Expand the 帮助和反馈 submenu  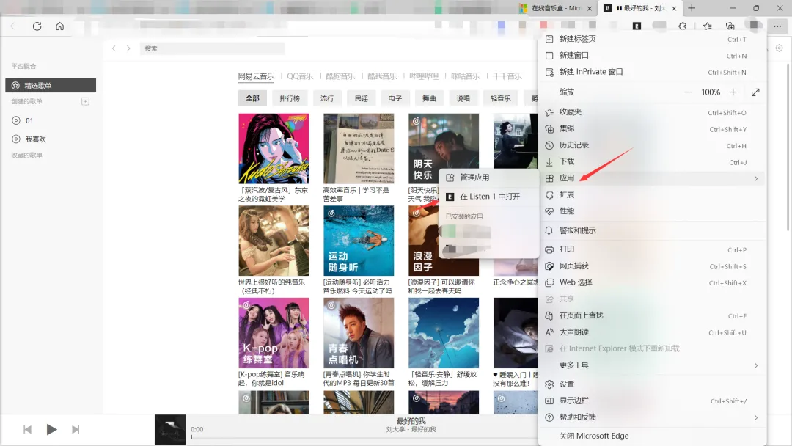click(x=652, y=417)
